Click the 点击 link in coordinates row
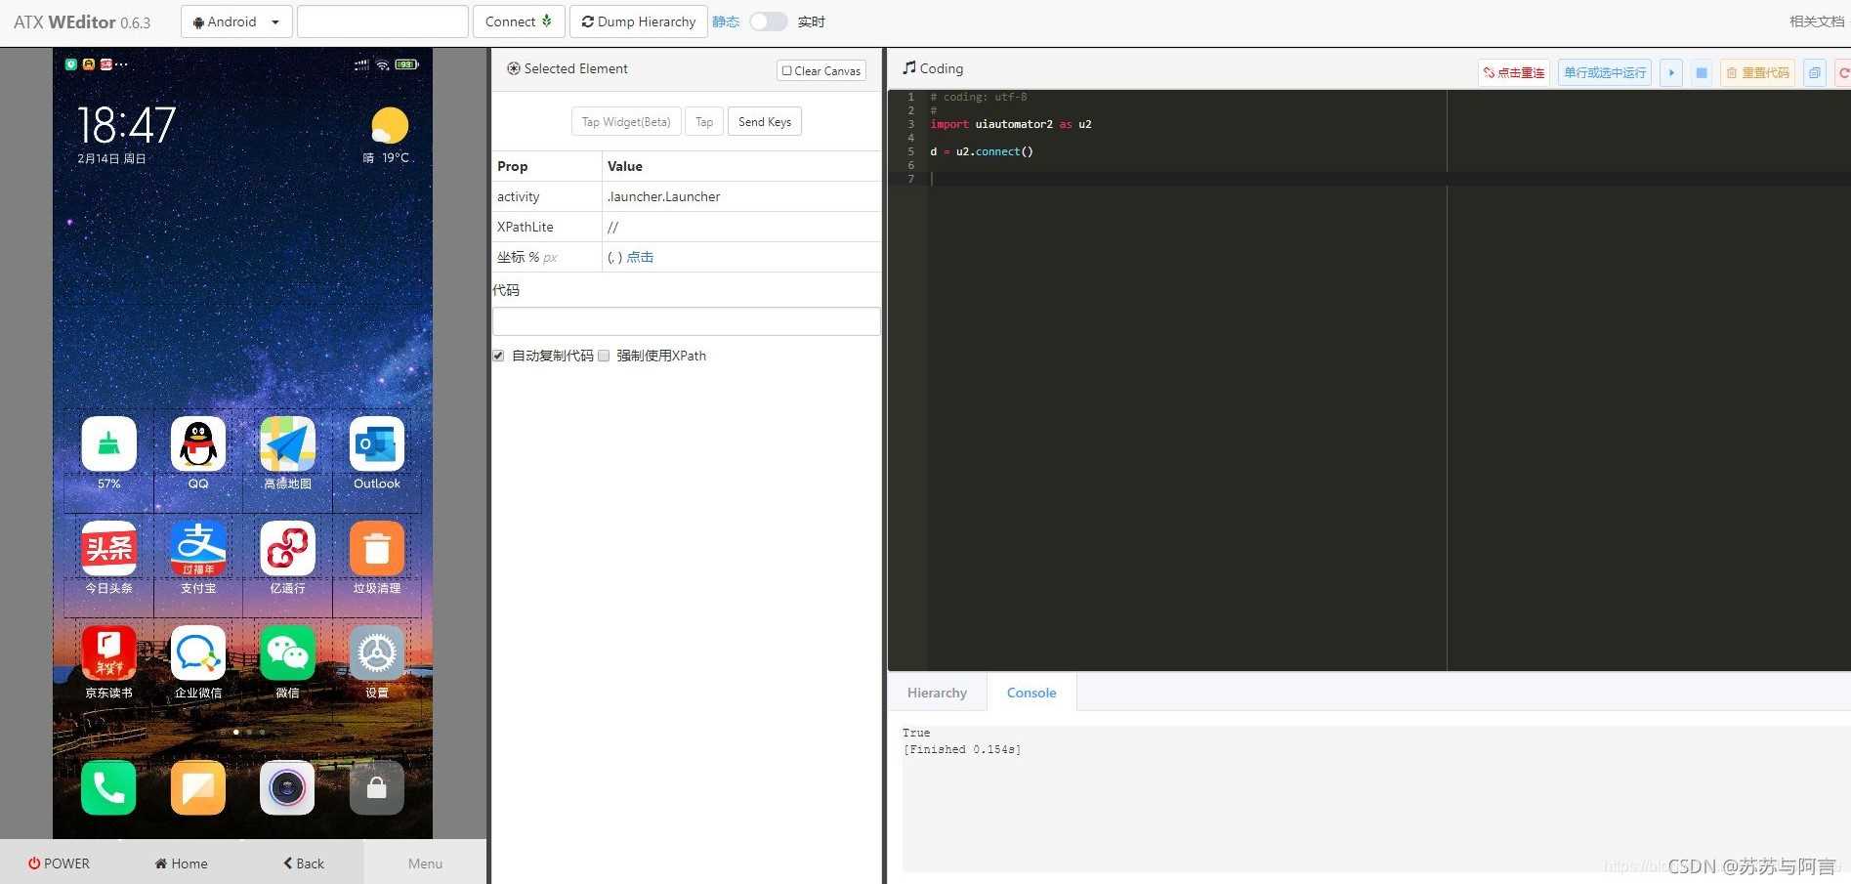Screen dimensions: 1851x884 pos(640,257)
